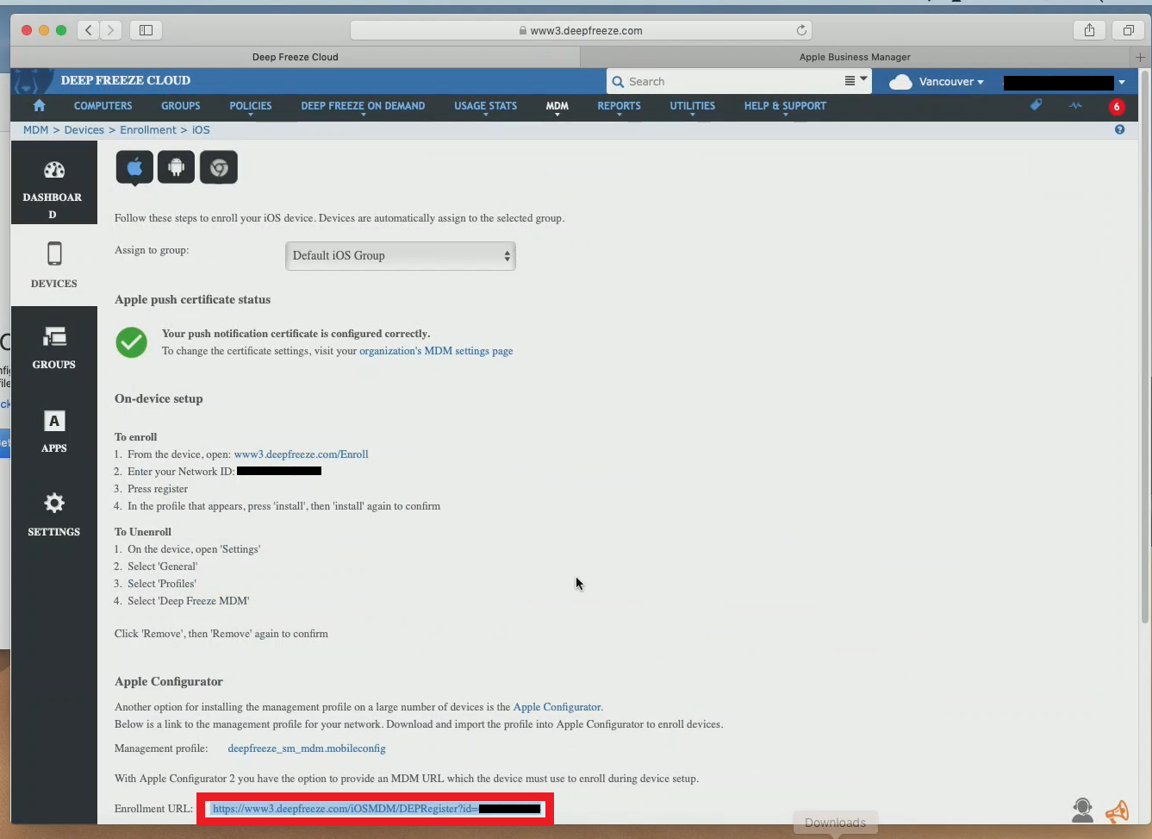Click the Enrollment breadcrumb link
Image resolution: width=1152 pixels, height=839 pixels.
coord(148,129)
